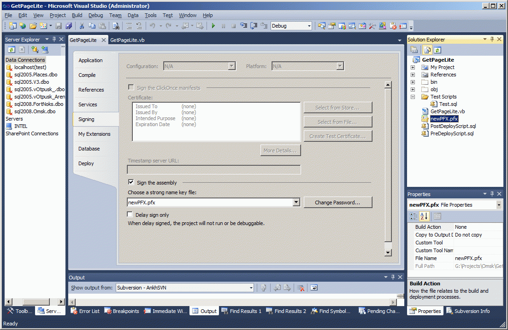
Task: Pin the Output panel
Action: pyautogui.click(x=393, y=277)
